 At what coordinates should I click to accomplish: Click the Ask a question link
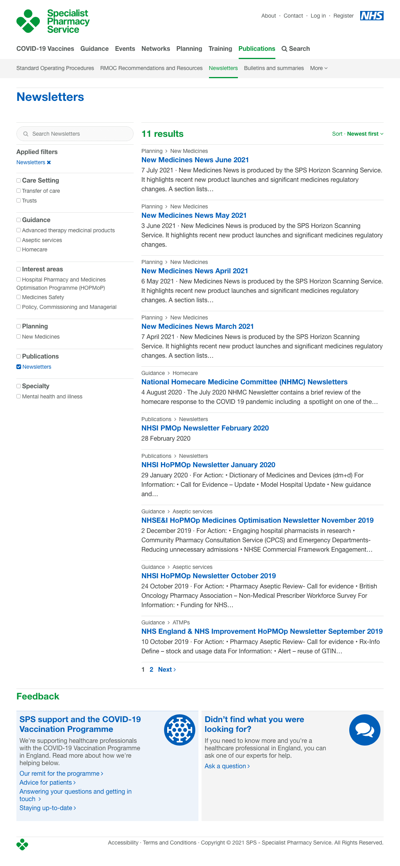tap(227, 766)
